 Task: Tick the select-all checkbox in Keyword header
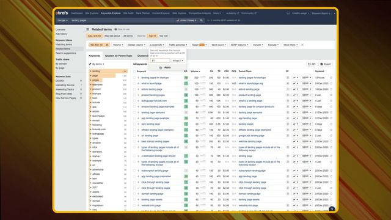pos(134,71)
